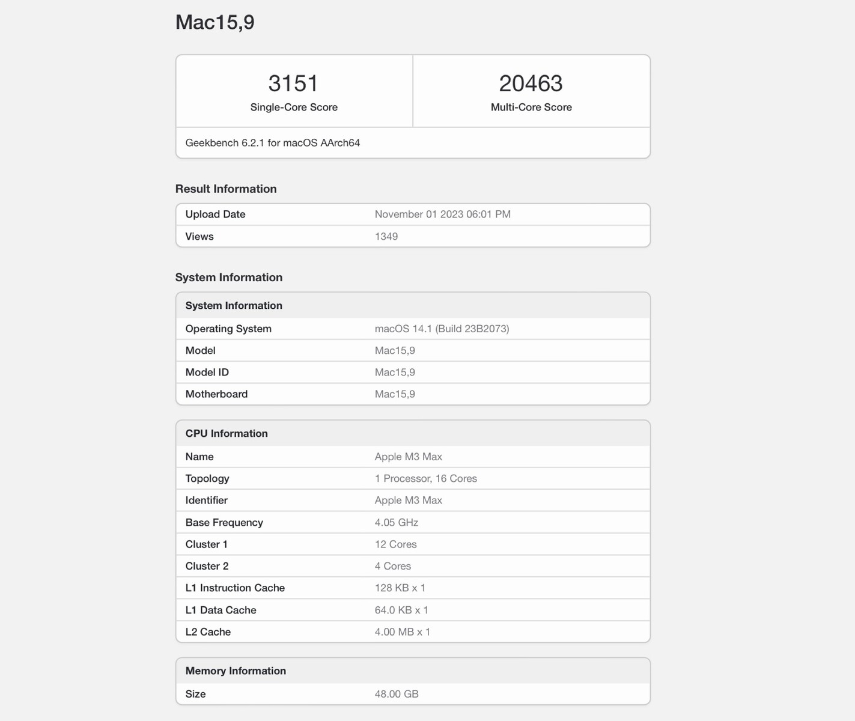Click the '48.00 GB' memory size value
The width and height of the screenshot is (855, 721).
[397, 694]
